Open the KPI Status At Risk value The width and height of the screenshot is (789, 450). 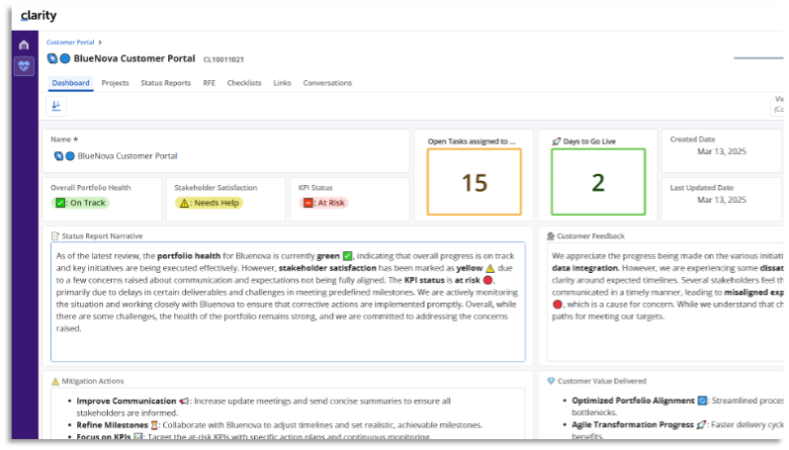[323, 203]
